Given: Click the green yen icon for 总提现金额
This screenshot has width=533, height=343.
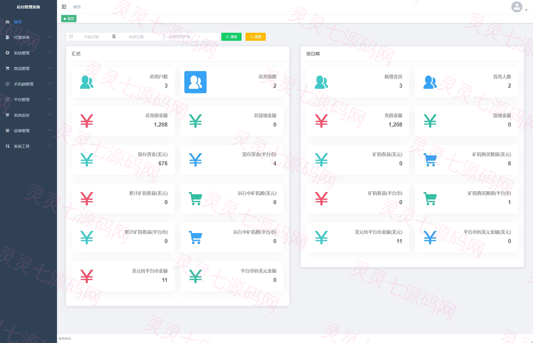Looking at the screenshot, I should coord(195,121).
